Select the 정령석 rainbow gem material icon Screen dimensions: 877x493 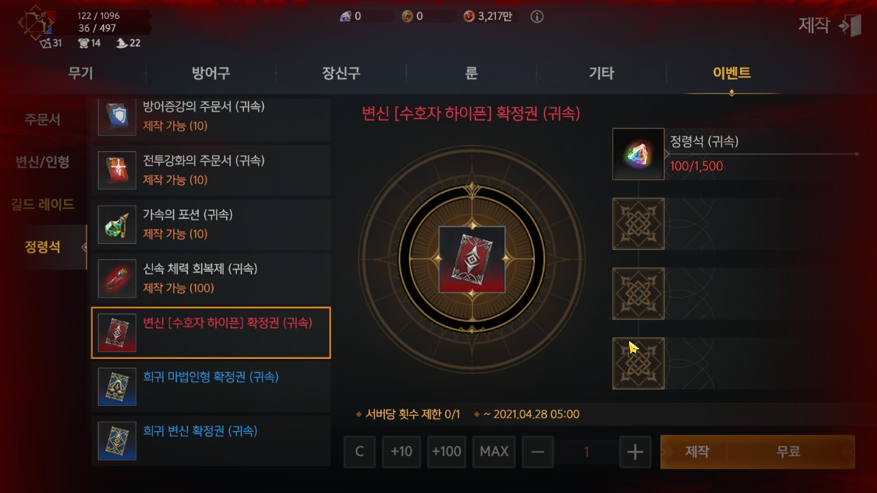(x=638, y=154)
